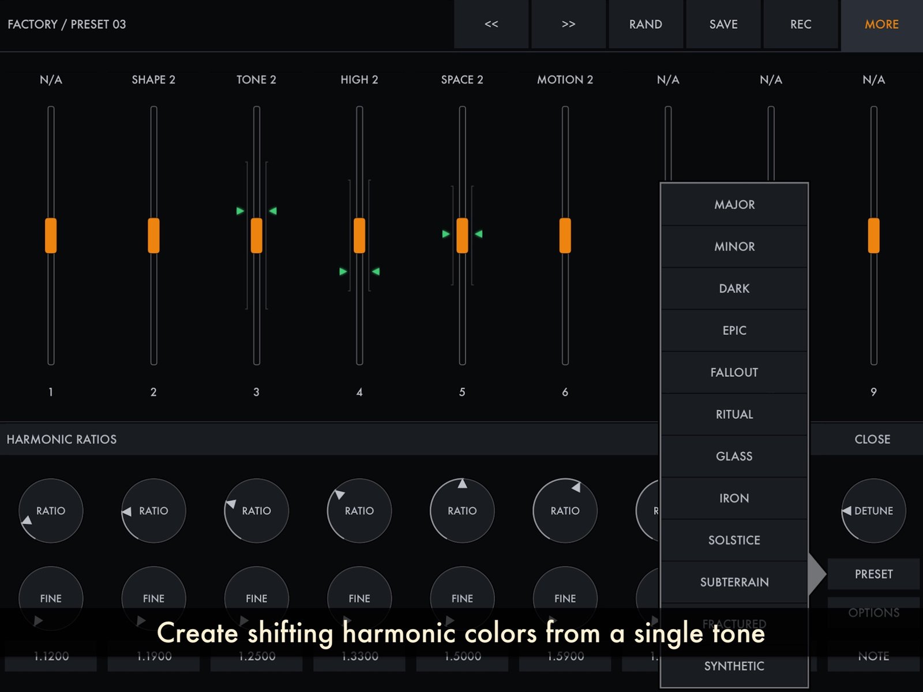Click the FINE knob above 1.2500

(x=256, y=599)
